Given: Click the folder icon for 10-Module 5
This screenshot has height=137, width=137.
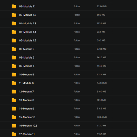Looking at the screenshot, I should coord(14,75).
